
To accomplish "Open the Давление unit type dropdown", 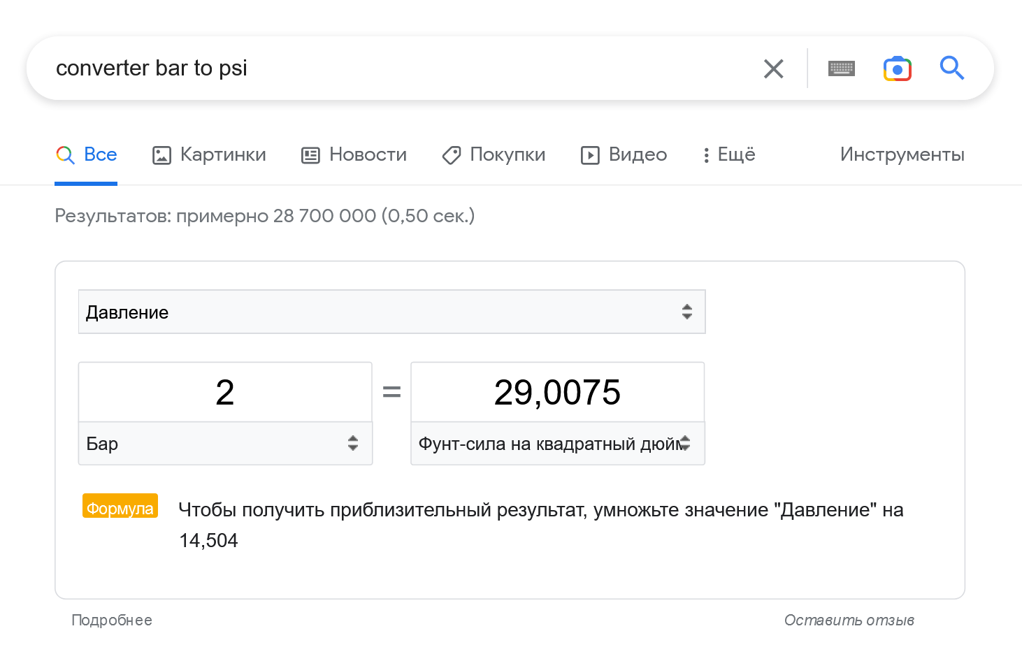I will coord(391,312).
